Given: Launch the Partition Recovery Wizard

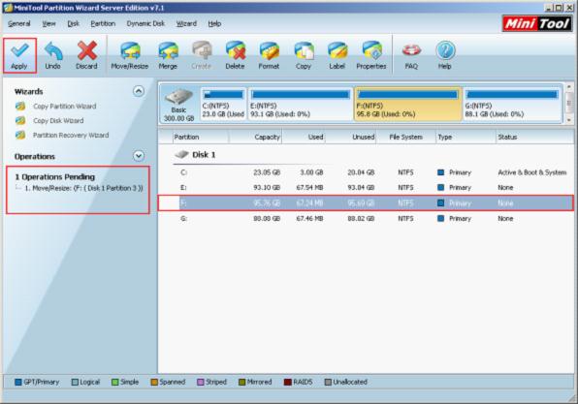Looking at the screenshot, I should pos(71,136).
